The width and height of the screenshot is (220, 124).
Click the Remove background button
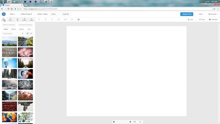(x=9, y=25)
